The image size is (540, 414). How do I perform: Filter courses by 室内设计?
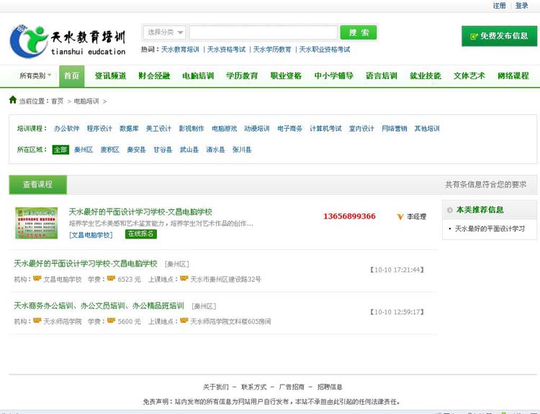pos(361,129)
